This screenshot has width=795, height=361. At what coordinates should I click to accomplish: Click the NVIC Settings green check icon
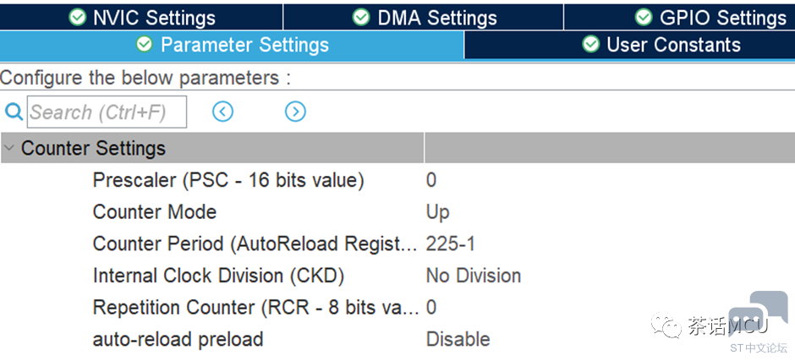tap(77, 17)
